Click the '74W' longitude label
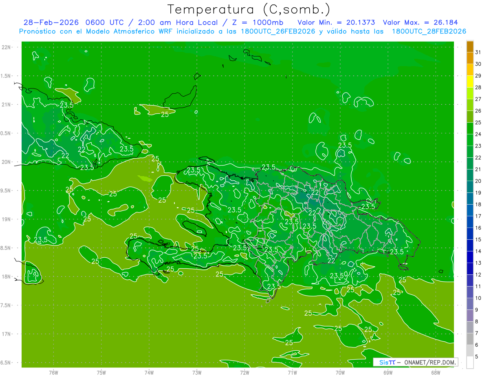The width and height of the screenshot is (489, 378). tap(149, 373)
